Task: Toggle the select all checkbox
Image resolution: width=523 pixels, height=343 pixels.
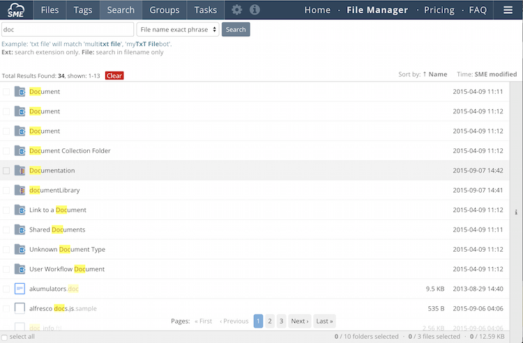Action: point(4,337)
